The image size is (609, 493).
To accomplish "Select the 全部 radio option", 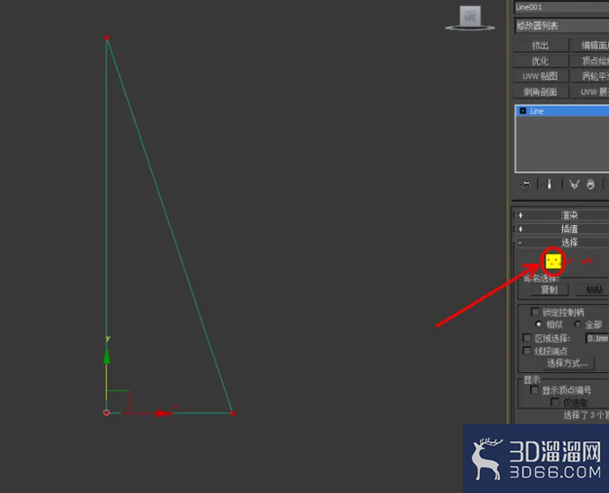I will click(578, 324).
